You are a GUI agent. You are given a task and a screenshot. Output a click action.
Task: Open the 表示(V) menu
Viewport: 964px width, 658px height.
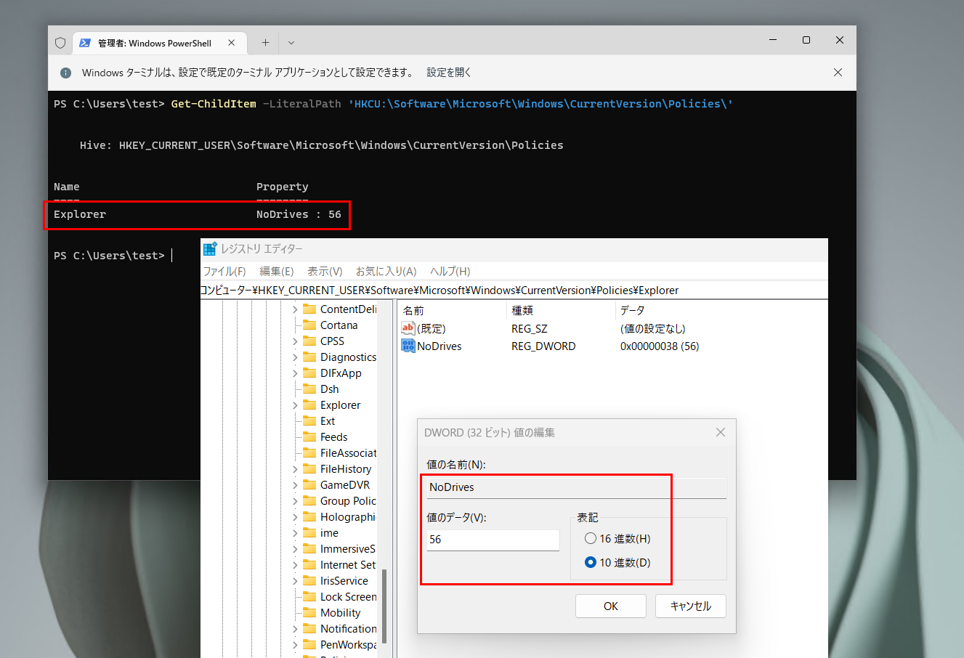[325, 271]
